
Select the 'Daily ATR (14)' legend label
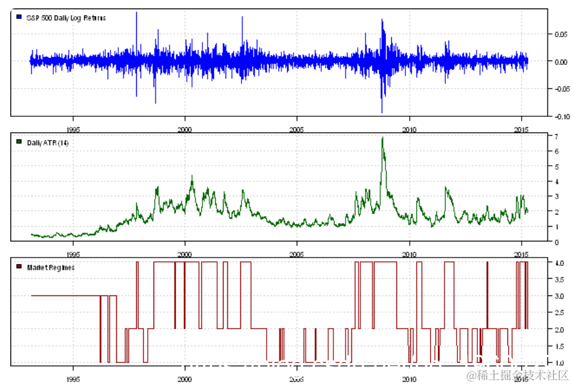(x=48, y=143)
